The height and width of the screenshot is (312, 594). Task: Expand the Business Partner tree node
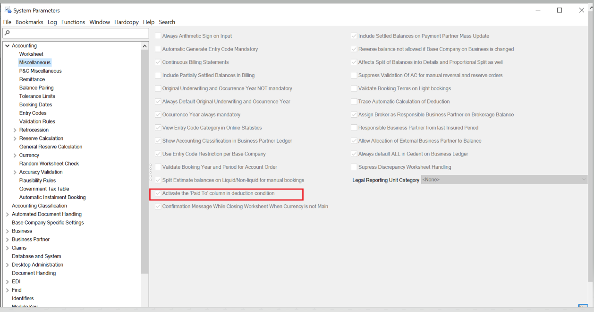[x=7, y=240]
